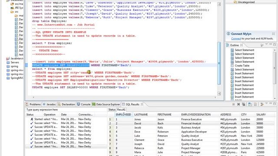278x156 pixels.
Task: Click the last UPDATE SALARY=50000 line
Action: 81,88
